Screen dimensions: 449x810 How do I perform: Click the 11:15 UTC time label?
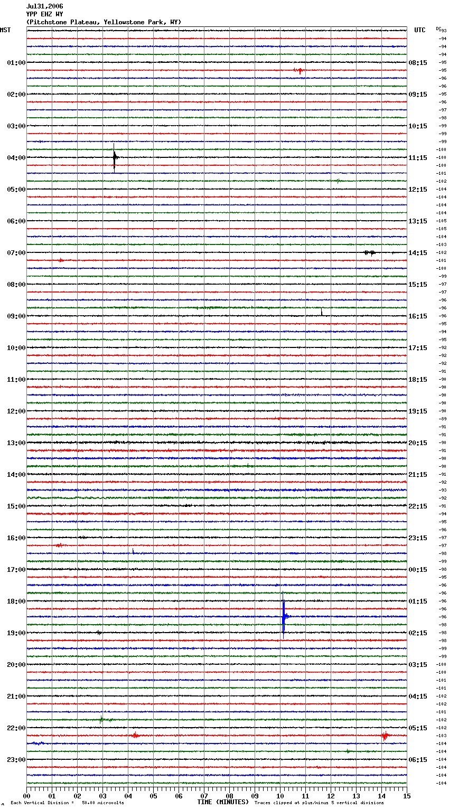pyautogui.click(x=418, y=158)
